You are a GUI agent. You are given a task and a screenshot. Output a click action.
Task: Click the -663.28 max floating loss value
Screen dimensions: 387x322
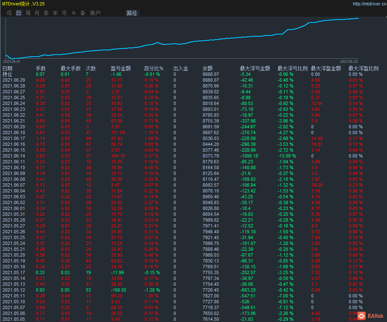point(248,290)
